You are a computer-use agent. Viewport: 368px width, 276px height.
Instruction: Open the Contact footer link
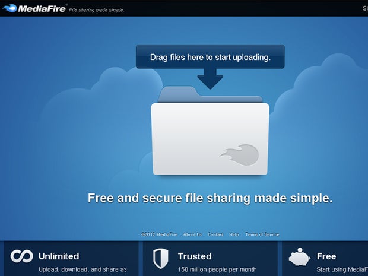(215, 234)
